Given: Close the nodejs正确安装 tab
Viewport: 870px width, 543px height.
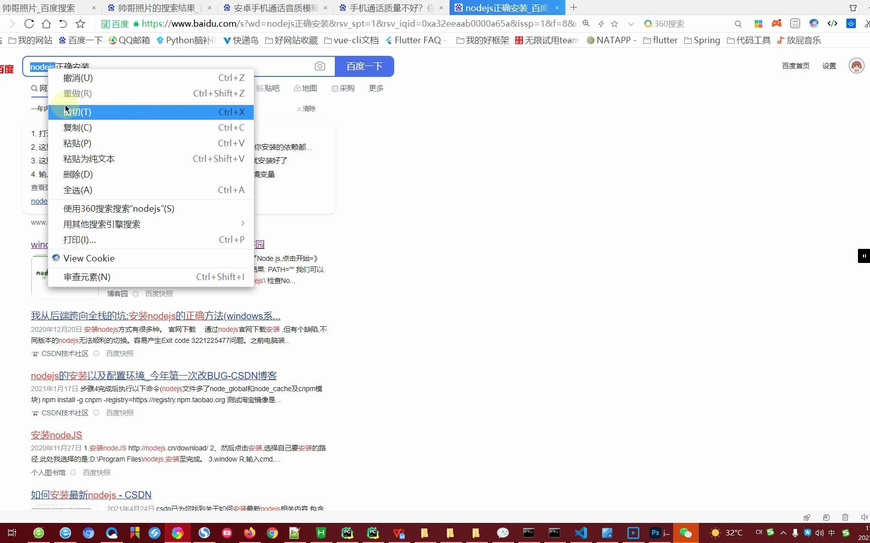Looking at the screenshot, I should 557,8.
